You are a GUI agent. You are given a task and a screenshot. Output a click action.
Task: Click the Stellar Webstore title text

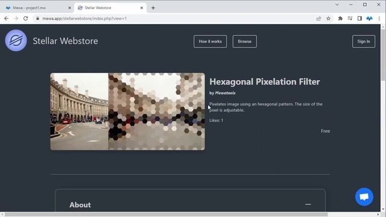[65, 41]
